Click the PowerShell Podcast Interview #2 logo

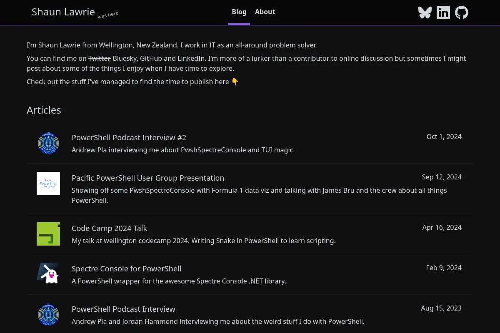(x=48, y=143)
